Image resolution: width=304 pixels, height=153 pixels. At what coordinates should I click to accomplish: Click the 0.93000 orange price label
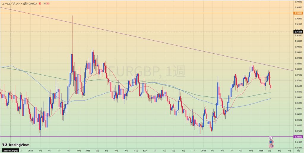(298, 13)
